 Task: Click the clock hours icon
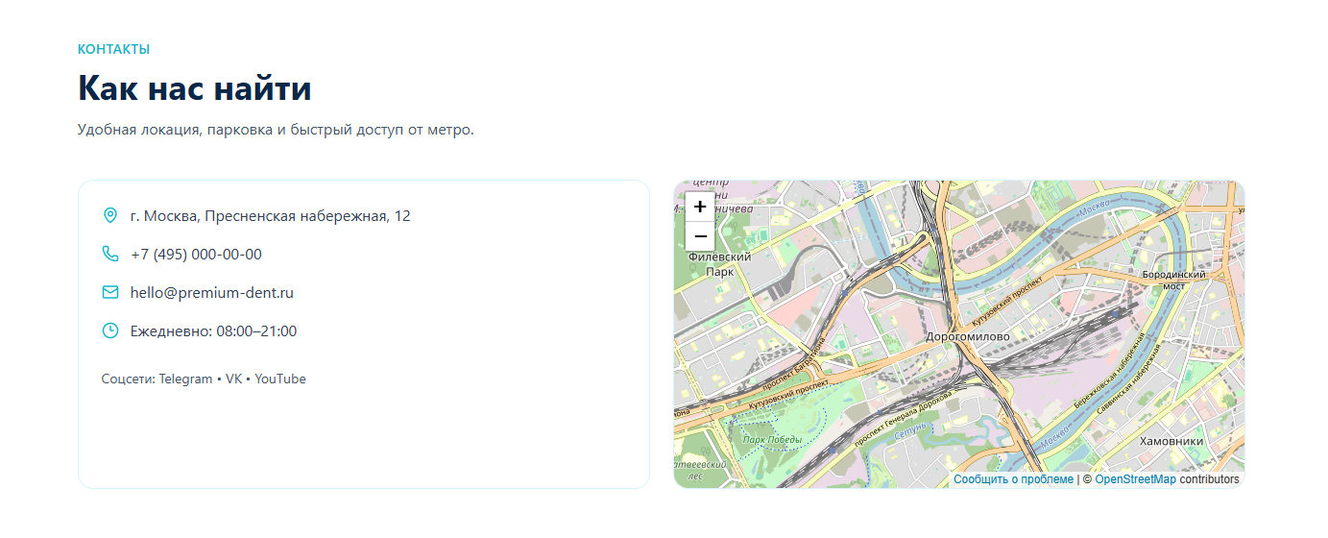[x=110, y=330]
